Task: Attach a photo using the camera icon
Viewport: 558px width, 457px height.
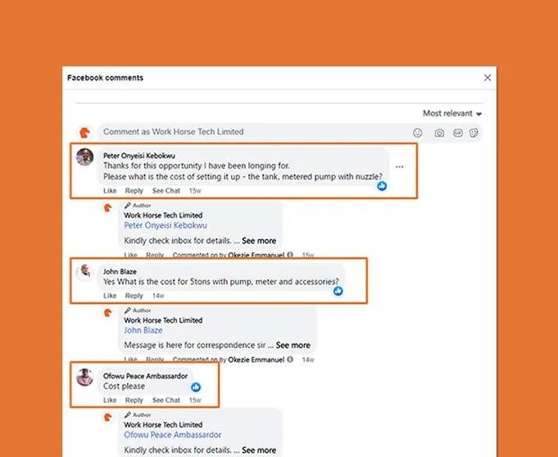Action: coord(439,133)
